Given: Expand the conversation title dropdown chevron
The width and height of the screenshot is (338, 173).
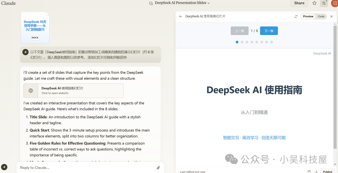Looking at the screenshot, I should (x=208, y=3).
